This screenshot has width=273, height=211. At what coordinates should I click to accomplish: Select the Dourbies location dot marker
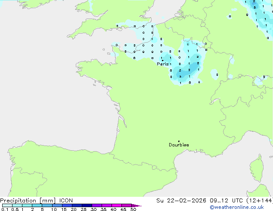pos(179,141)
